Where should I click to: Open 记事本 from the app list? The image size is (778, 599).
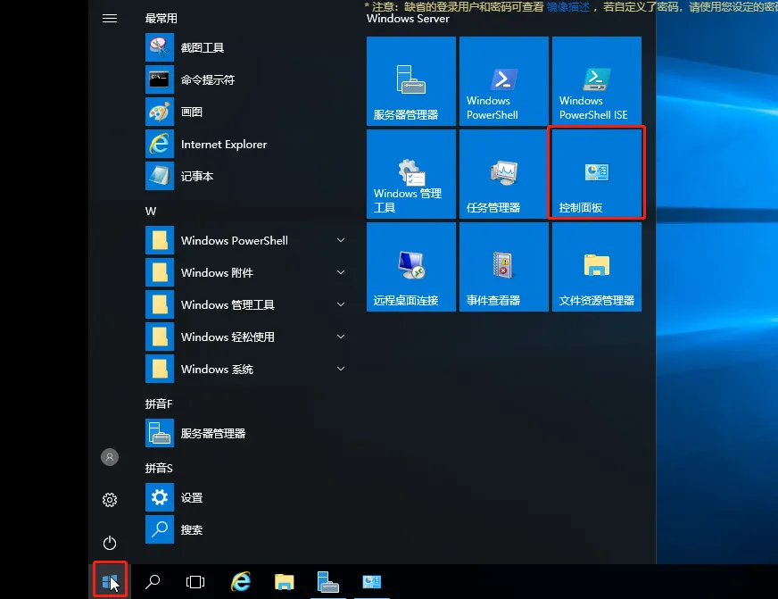[189, 176]
